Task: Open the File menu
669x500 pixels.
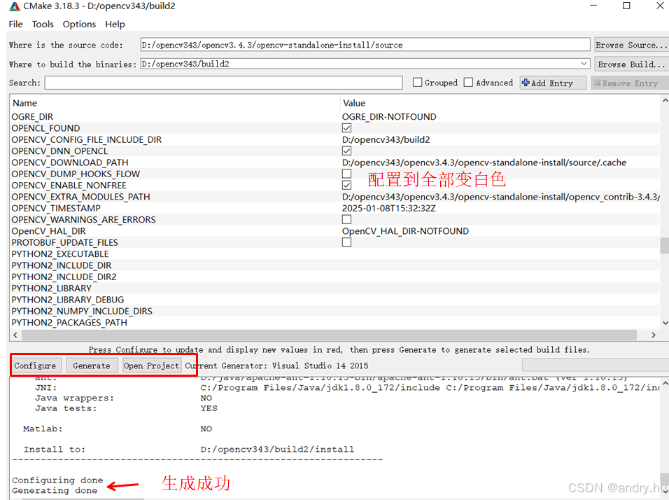Action: tap(15, 24)
